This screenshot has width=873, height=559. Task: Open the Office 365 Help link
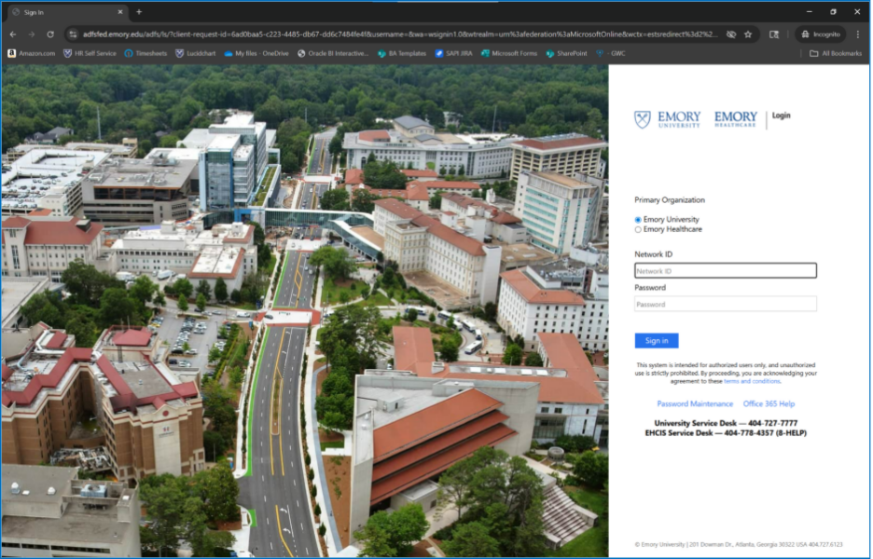769,404
